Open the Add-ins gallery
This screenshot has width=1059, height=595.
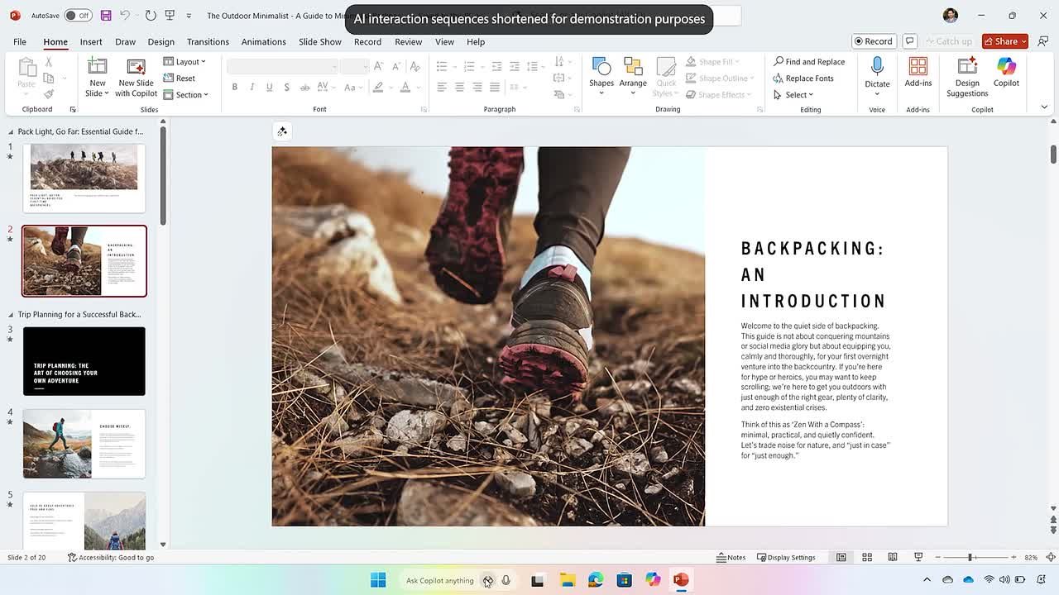[x=918, y=72]
